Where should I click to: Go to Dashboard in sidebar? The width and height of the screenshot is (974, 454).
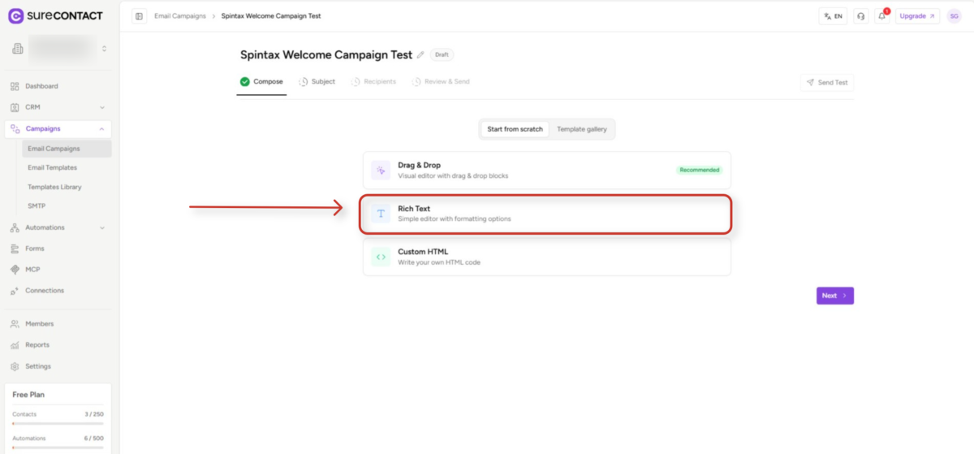pos(41,86)
